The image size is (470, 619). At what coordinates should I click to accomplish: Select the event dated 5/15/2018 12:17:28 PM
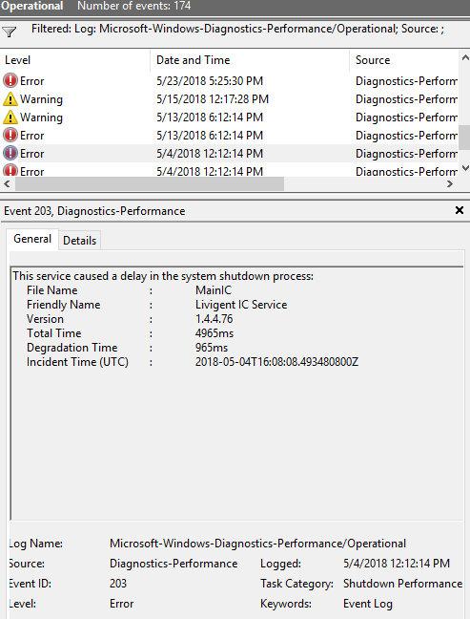213,99
